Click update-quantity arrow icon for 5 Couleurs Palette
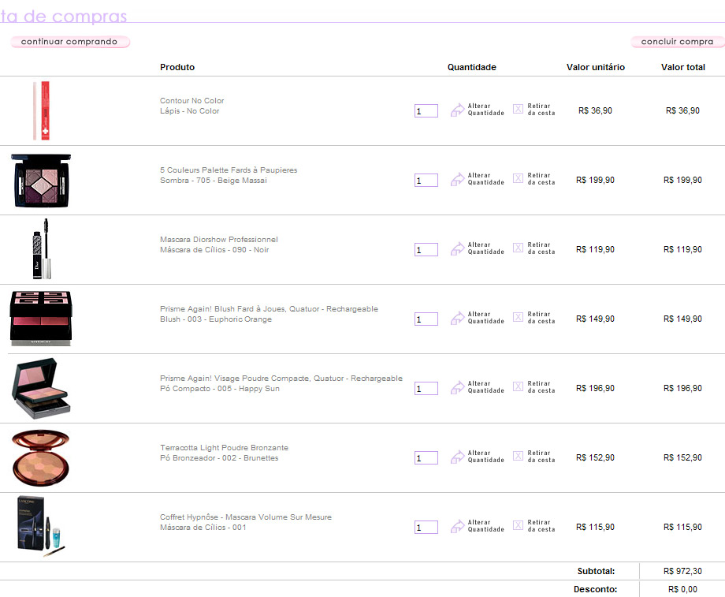This screenshot has width=725, height=597. click(x=457, y=180)
